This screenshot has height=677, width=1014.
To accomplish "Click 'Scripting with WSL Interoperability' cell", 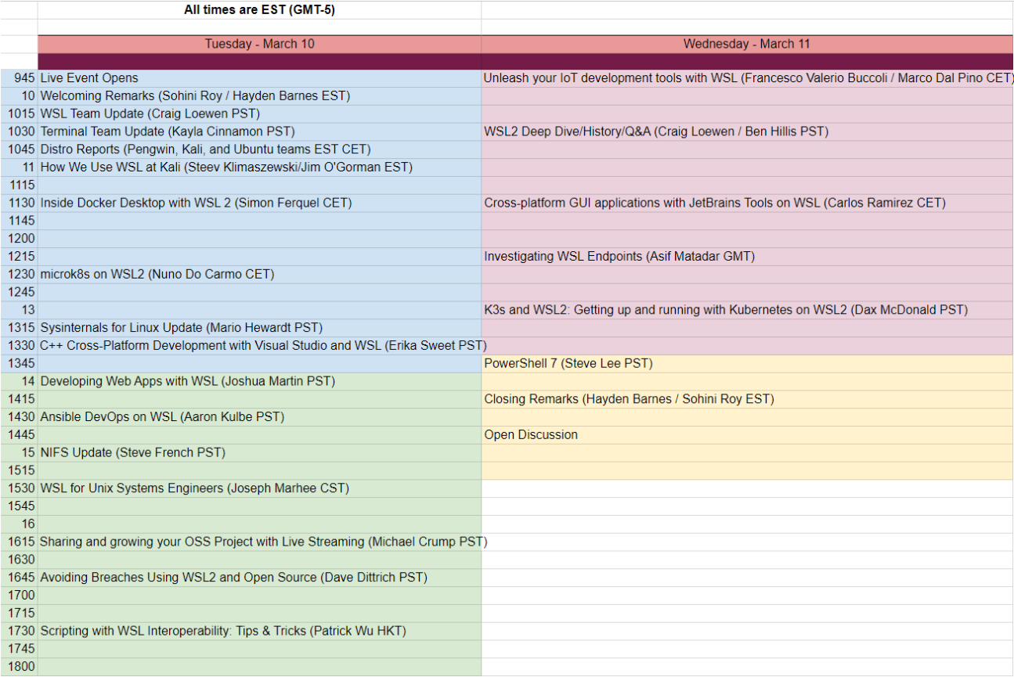I will coord(259,631).
